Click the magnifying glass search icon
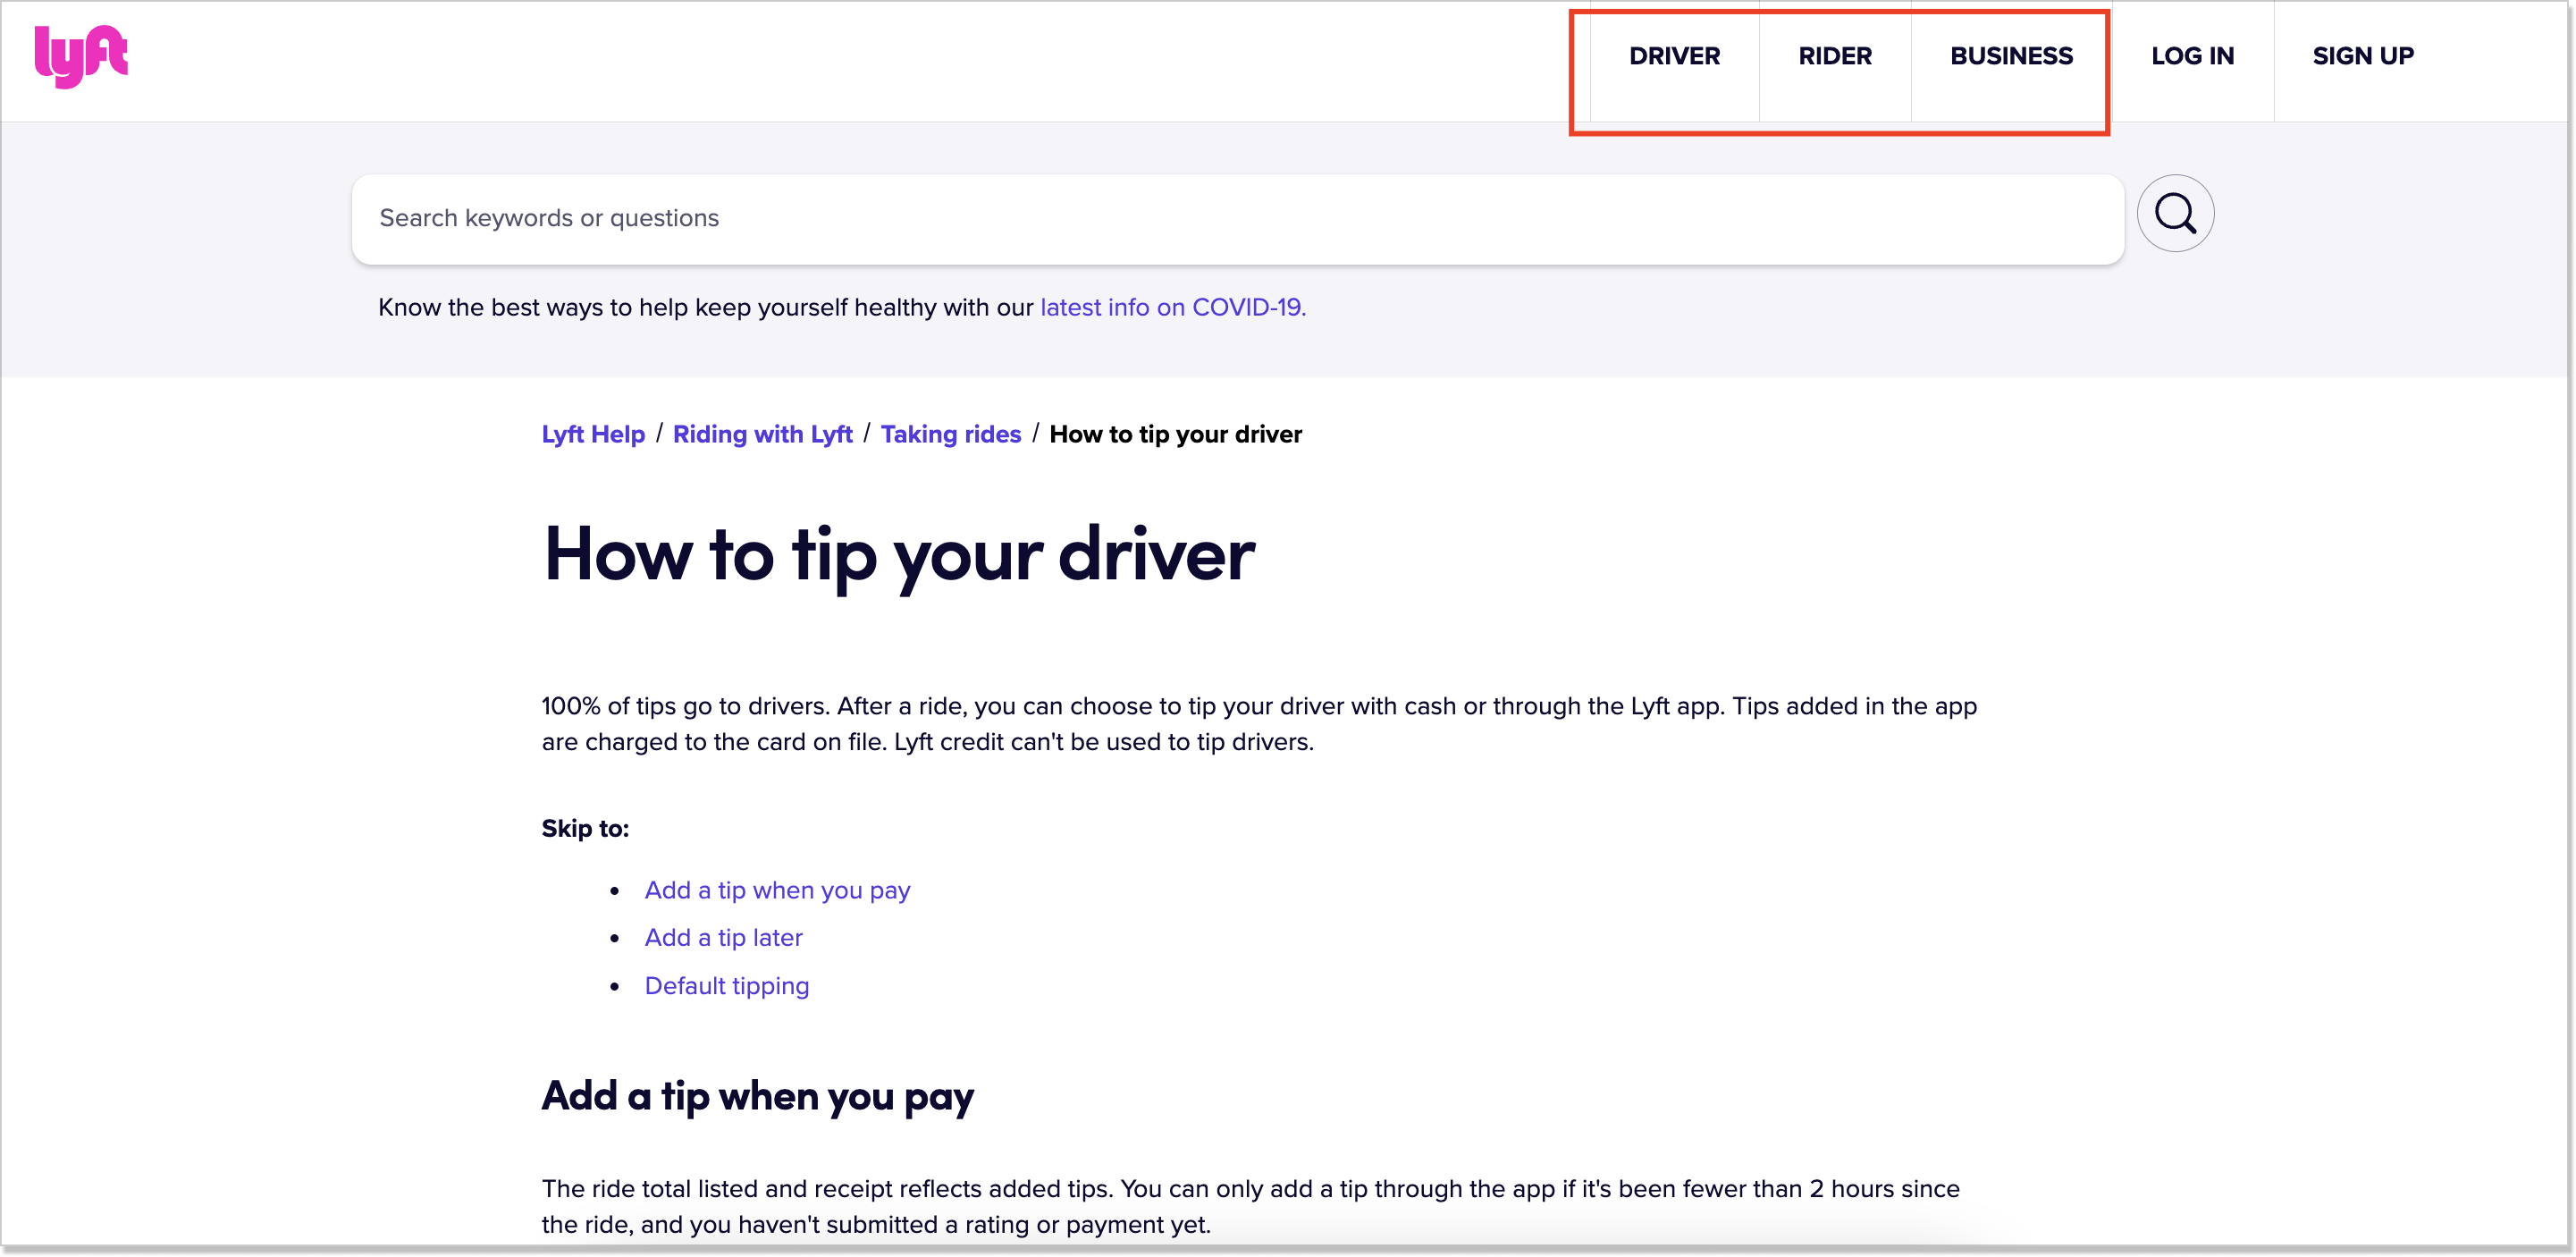The image size is (2576, 1257). click(2175, 214)
